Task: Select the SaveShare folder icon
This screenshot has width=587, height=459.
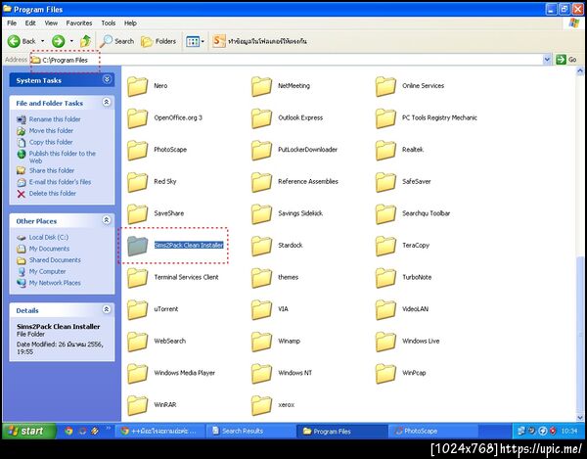Action: point(137,213)
